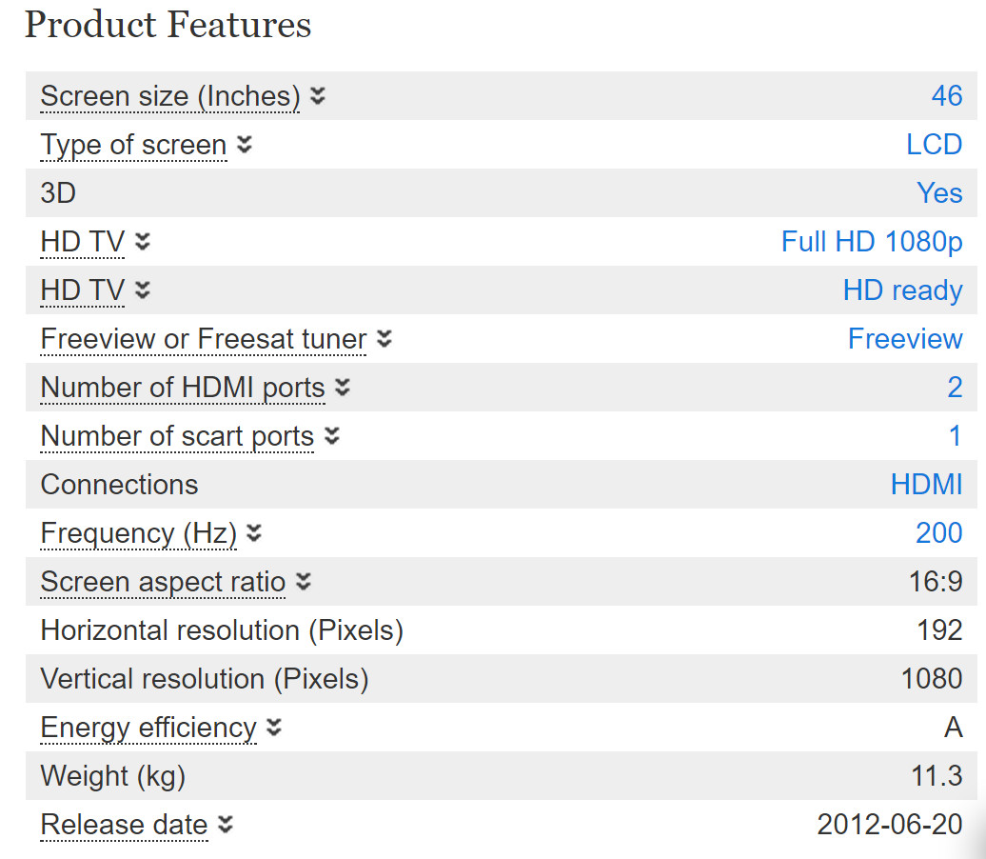
Task: Select the HD ready link
Action: [902, 290]
